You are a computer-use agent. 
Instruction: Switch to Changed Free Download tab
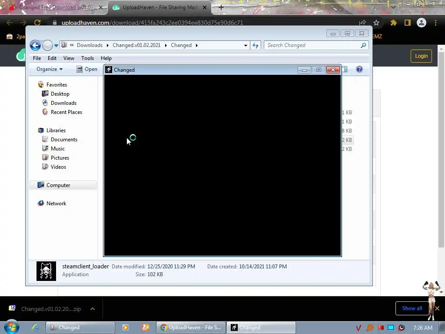point(54,7)
